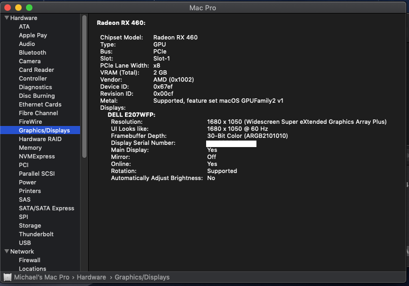
Task: Click the Framebuffer Depth value 30-Bit Color
Action: point(248,136)
